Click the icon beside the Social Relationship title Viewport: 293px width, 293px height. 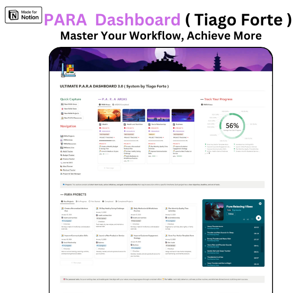(x=149, y=124)
